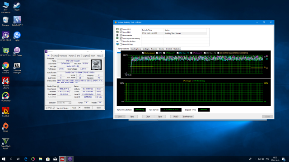Toggle the Stress cache checkbox
The height and width of the screenshot is (162, 289).
[121, 35]
